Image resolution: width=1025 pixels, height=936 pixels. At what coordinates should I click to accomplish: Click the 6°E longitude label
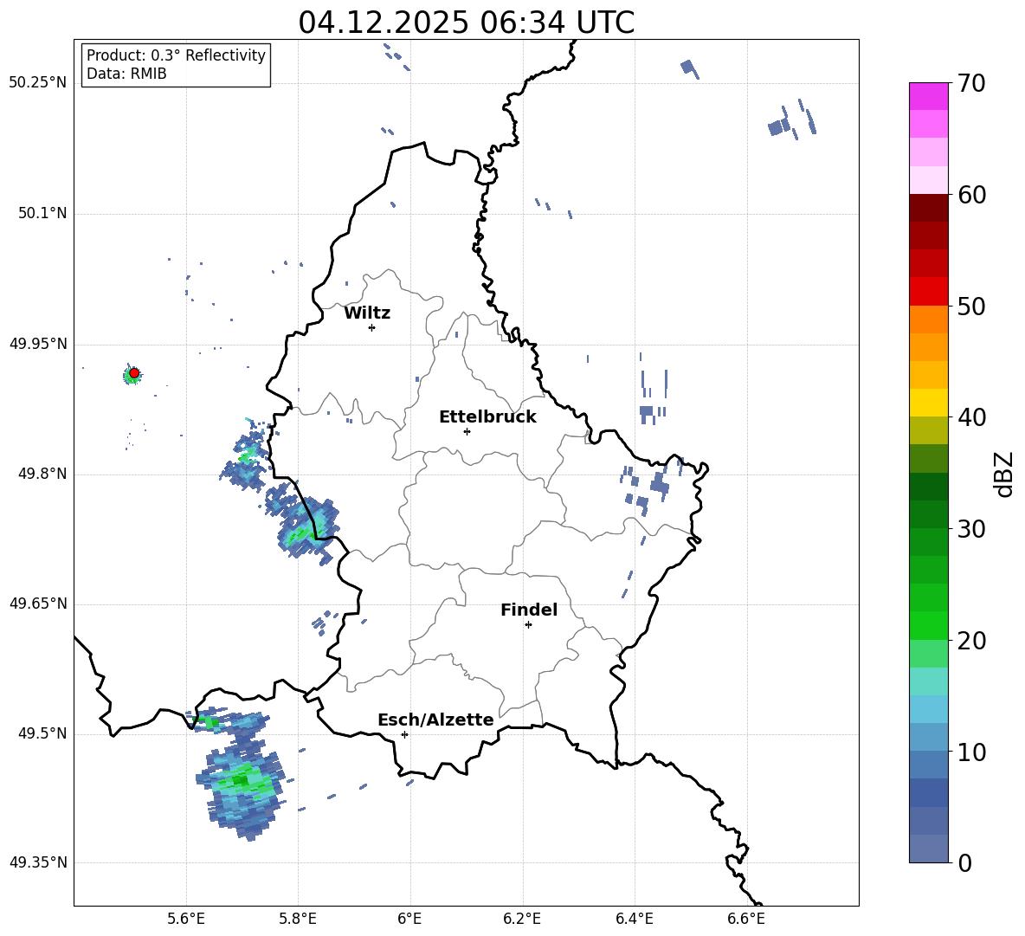pos(409,919)
